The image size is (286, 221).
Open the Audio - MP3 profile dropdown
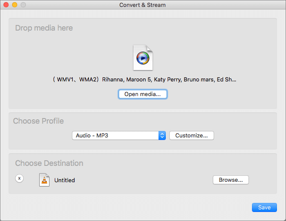(115, 136)
